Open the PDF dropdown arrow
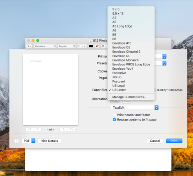 pyautogui.click(x=33, y=141)
